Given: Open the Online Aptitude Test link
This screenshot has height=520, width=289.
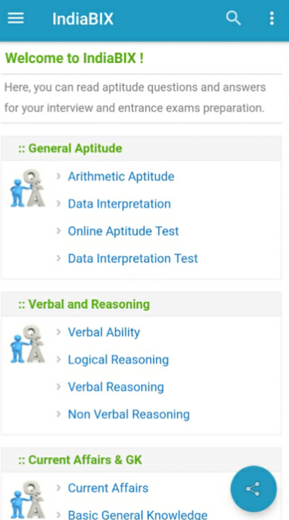Looking at the screenshot, I should (123, 231).
